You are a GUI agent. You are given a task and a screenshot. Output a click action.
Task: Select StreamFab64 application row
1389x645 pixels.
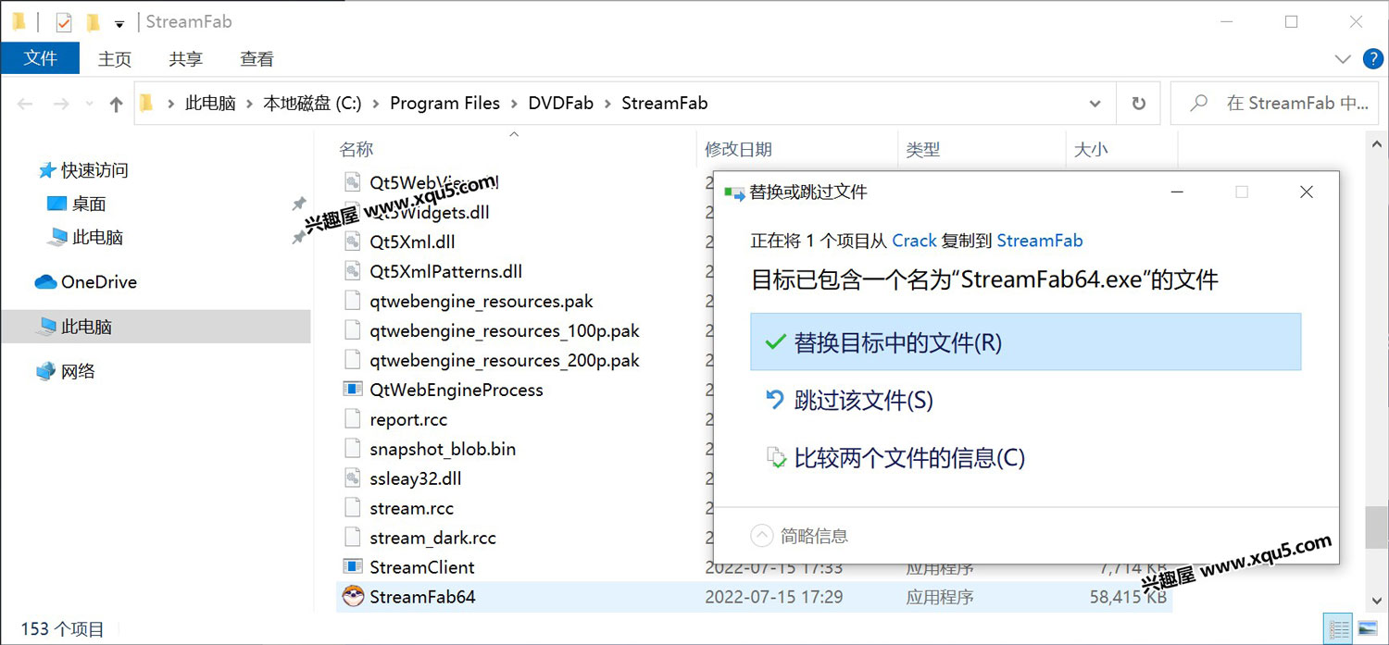(754, 597)
